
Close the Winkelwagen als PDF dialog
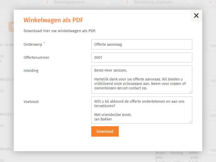click(196, 16)
